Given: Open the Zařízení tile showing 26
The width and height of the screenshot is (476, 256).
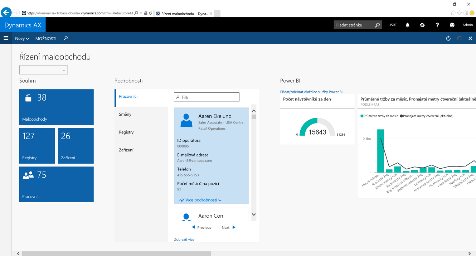Looking at the screenshot, I should 76,146.
